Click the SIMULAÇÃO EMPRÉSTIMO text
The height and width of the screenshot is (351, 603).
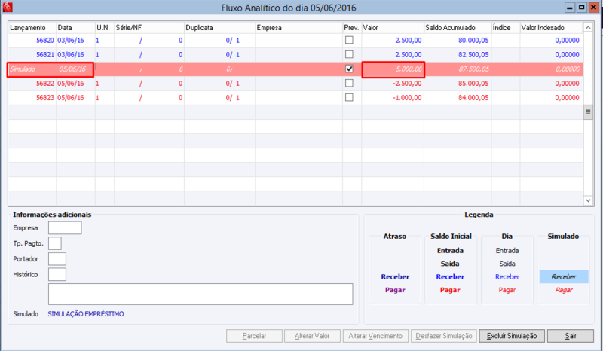tap(86, 314)
